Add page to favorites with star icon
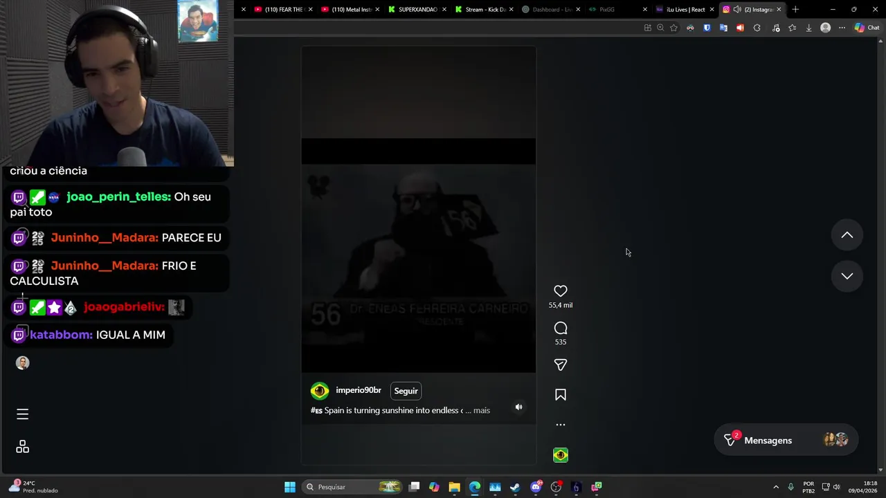 (673, 28)
